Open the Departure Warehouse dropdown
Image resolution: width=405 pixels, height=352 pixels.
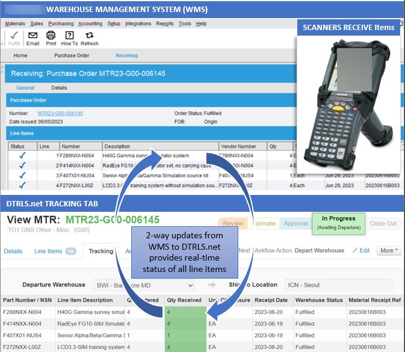point(144,285)
